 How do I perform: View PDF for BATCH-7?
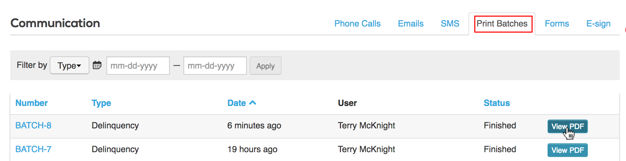pyautogui.click(x=568, y=150)
